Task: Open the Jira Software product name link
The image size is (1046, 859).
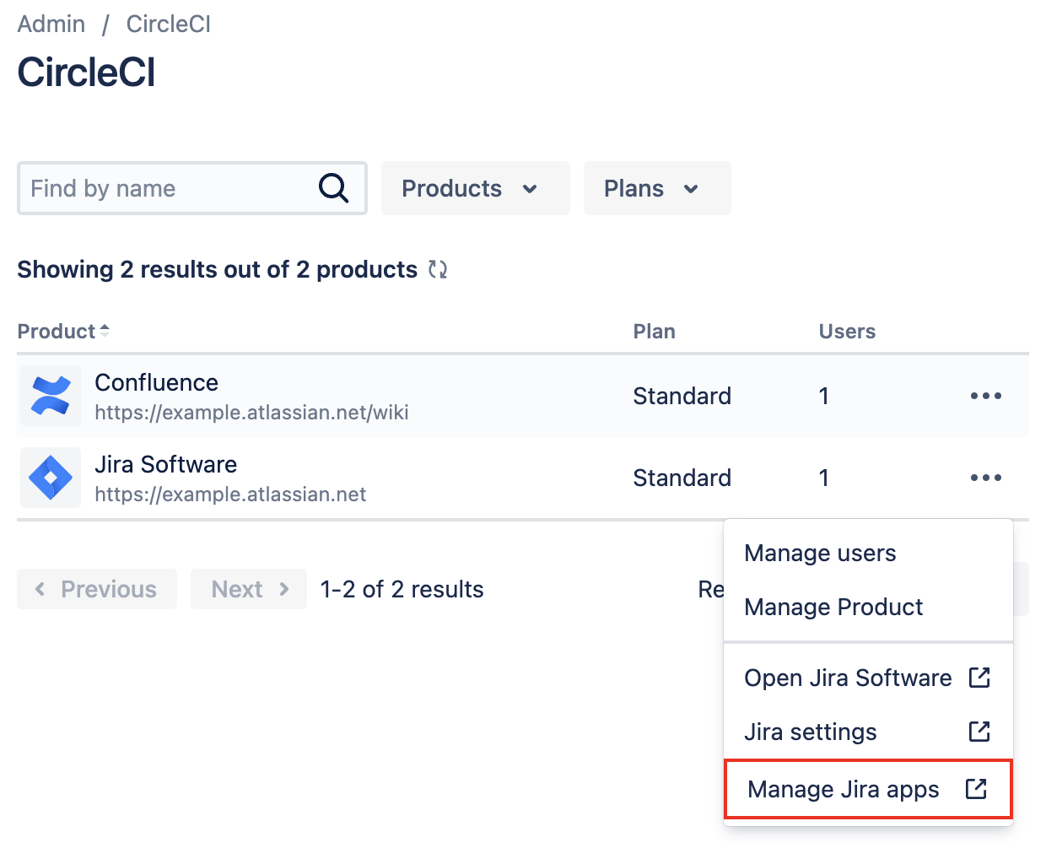Action: coord(165,464)
